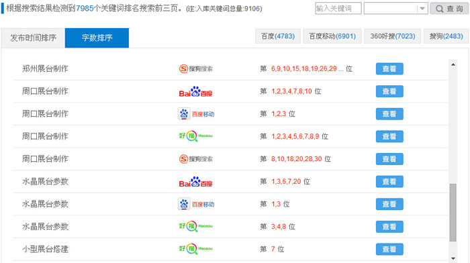Screen dimensions: 470x263
Task: Click ranking text 1,2,3,4,7,8,10
Action: click(291, 91)
